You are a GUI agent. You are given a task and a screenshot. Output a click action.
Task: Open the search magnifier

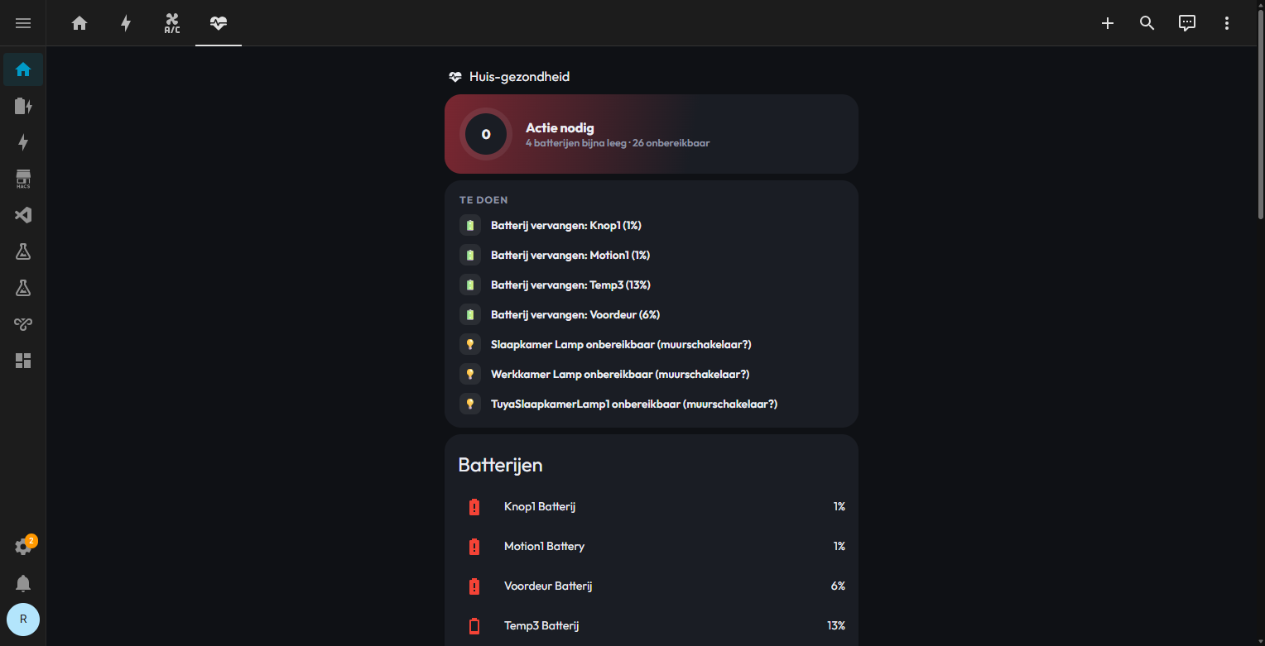(x=1147, y=23)
